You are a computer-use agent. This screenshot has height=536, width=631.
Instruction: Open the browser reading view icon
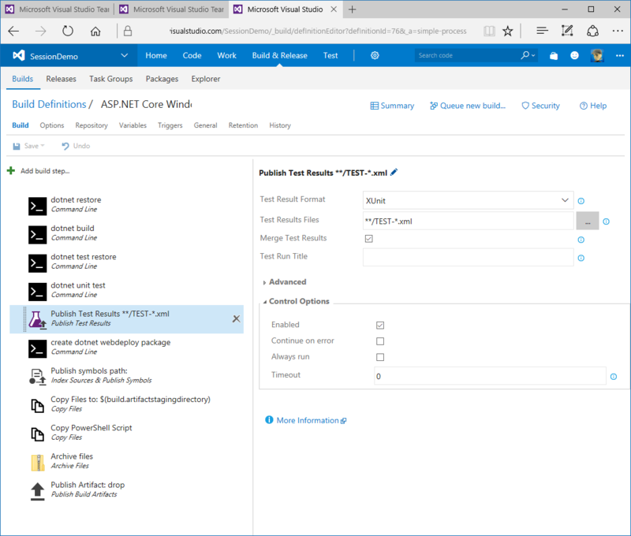pyautogui.click(x=489, y=31)
